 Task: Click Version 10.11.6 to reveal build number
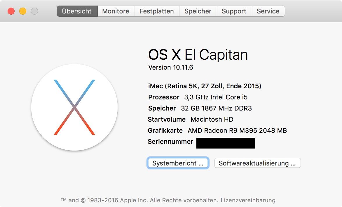(171, 67)
